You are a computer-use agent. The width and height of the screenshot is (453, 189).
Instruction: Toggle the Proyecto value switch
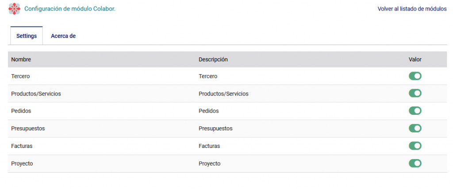coord(415,163)
